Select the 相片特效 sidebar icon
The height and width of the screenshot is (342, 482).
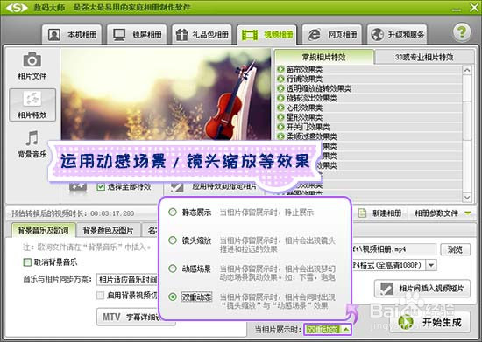[x=32, y=105]
